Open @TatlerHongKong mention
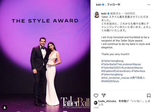The image size is (154, 112). 112,61
